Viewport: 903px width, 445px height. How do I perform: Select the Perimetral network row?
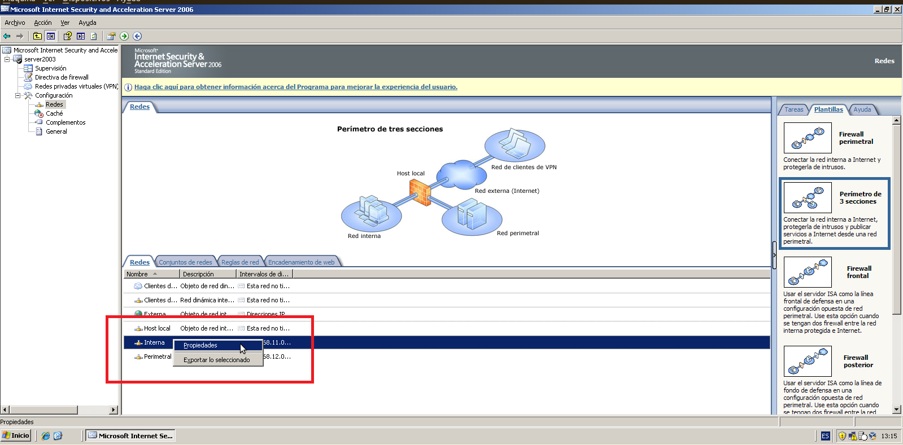click(447, 356)
